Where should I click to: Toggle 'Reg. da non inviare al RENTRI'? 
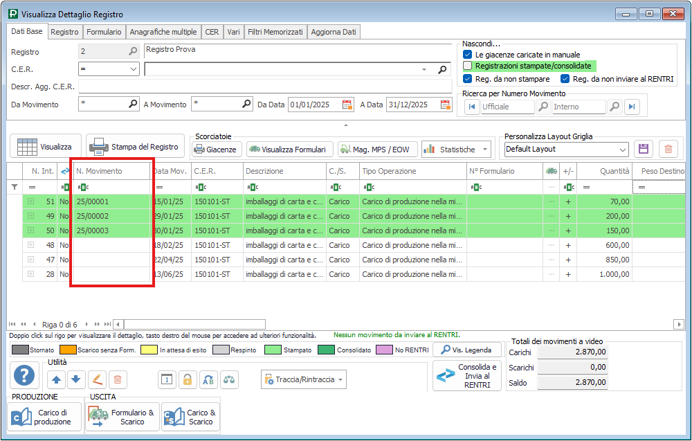point(565,79)
